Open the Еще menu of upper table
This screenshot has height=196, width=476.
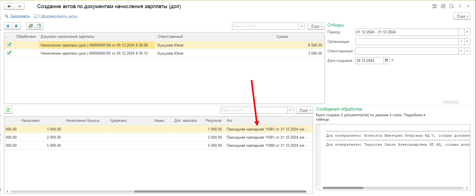(316, 26)
